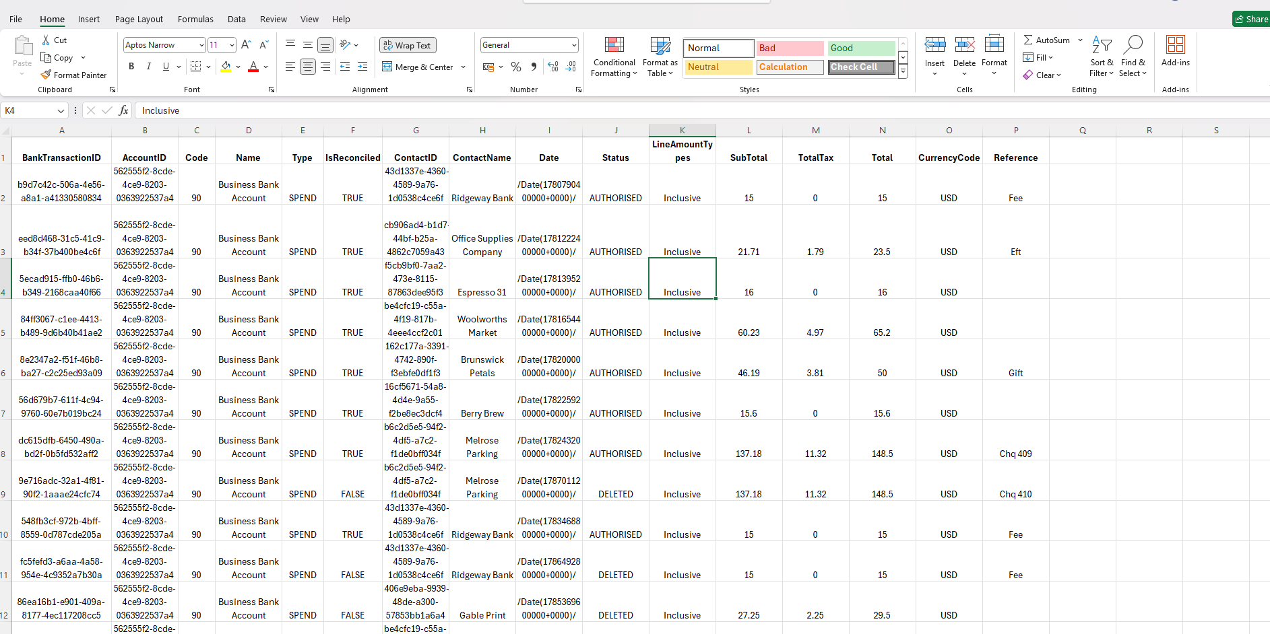Open Clipboard group dialog launcher
Viewport: 1270px width, 634px height.
click(113, 90)
